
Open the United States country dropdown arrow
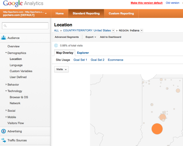113,31
